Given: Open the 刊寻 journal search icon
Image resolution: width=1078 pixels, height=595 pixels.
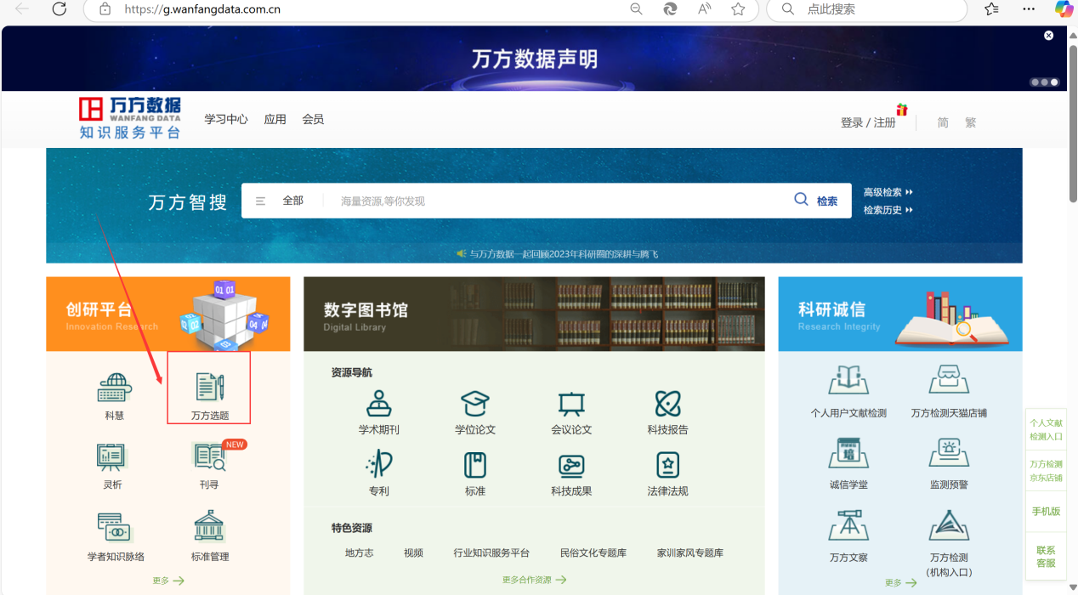Looking at the screenshot, I should [x=209, y=457].
